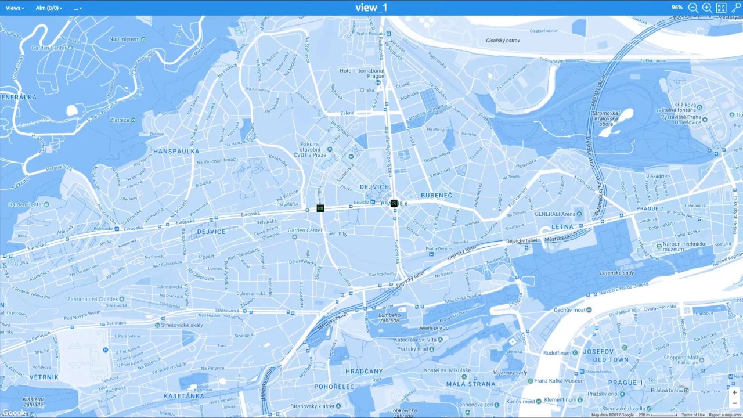Zoom in using the plus magnifier icon
Image resolution: width=743 pixels, height=418 pixels.
(x=707, y=8)
